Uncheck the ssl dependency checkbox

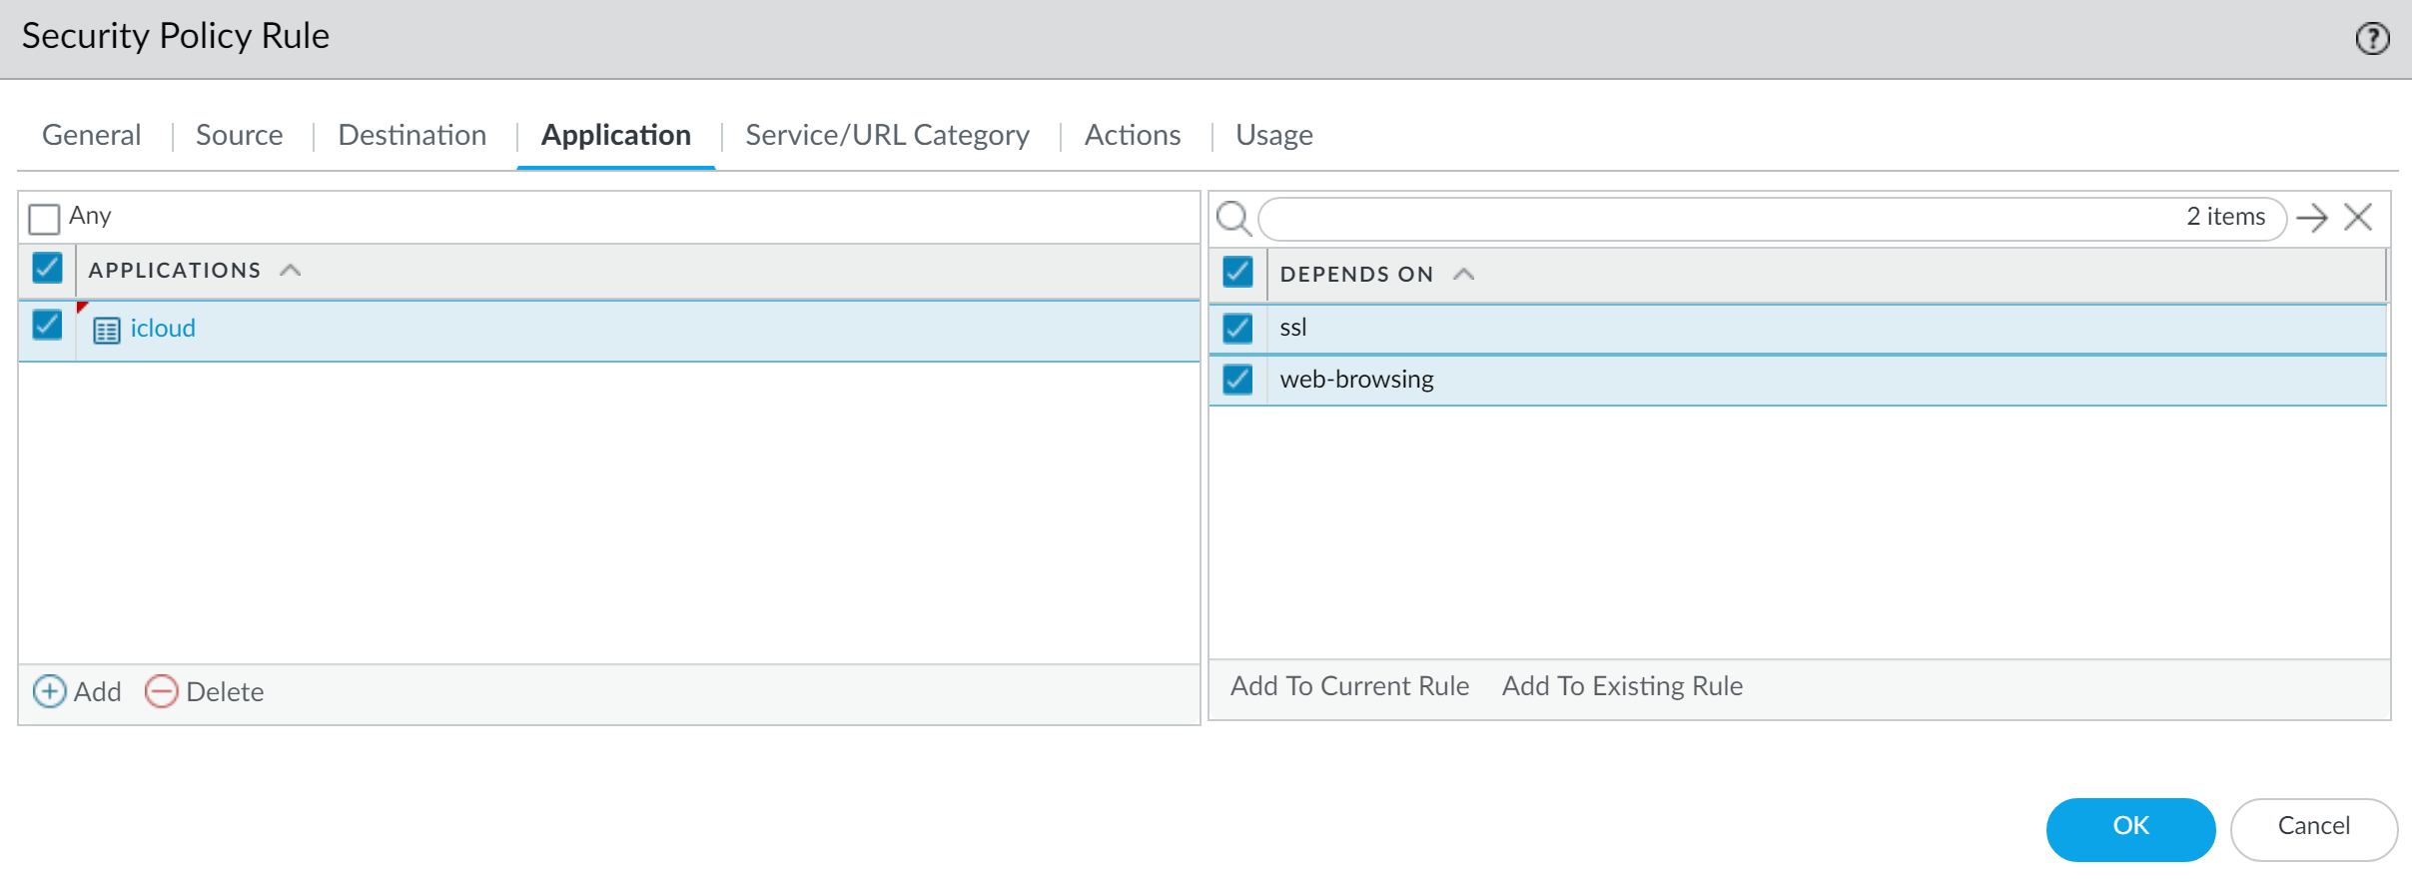pyautogui.click(x=1237, y=328)
